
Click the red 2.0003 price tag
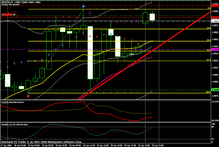[215, 6]
